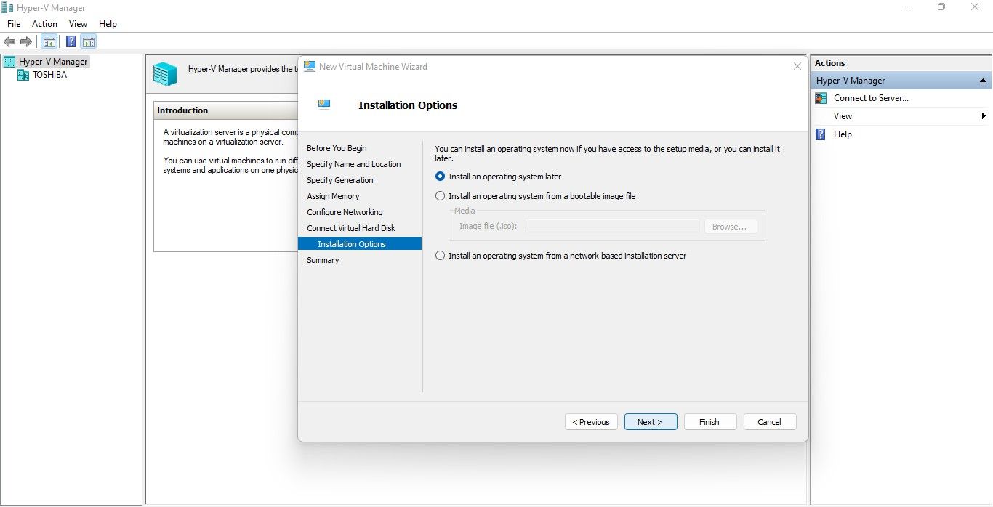Go to Assign Memory wizard step
This screenshot has height=507, width=993.
pos(333,196)
